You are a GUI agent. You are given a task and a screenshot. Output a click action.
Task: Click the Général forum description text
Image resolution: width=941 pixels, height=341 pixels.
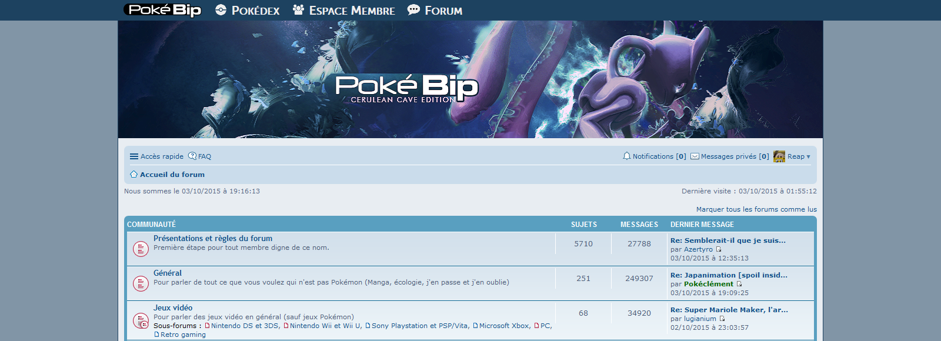tap(331, 282)
